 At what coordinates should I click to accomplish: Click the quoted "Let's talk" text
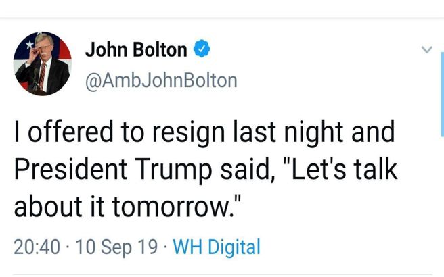click(340, 169)
